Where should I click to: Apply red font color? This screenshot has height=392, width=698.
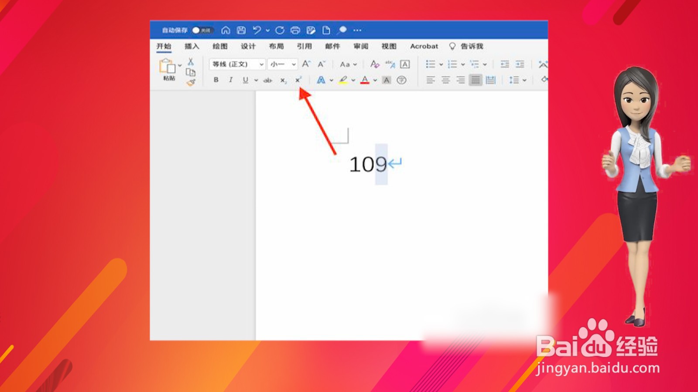tap(365, 80)
